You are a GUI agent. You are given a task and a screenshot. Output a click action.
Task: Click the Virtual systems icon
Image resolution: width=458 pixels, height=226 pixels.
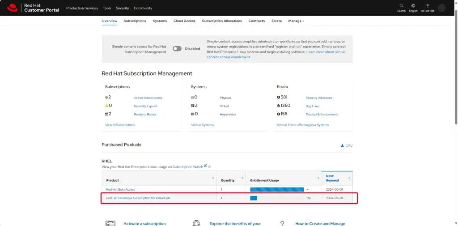(x=192, y=106)
